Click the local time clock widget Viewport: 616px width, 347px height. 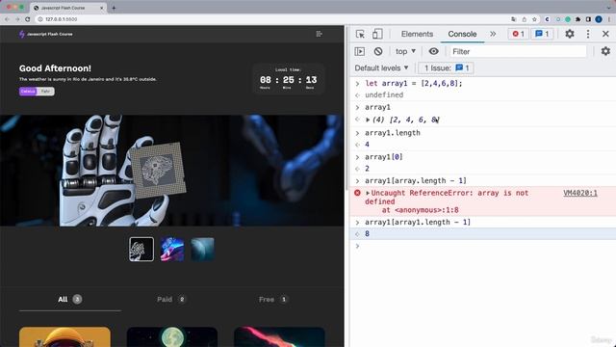click(x=288, y=79)
